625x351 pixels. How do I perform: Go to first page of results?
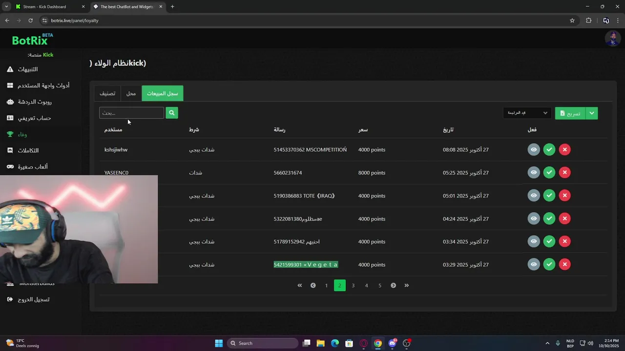(300, 285)
